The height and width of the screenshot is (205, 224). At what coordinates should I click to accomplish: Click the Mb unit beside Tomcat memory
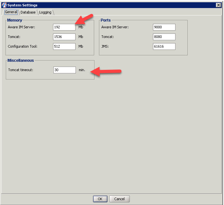[81, 37]
